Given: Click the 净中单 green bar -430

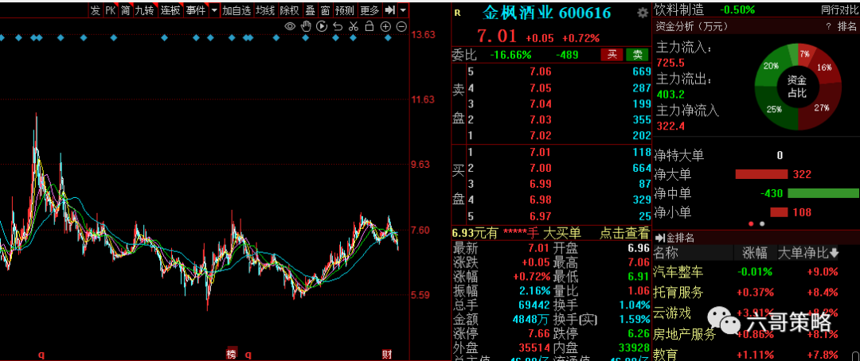Looking at the screenshot, I should click(x=823, y=193).
